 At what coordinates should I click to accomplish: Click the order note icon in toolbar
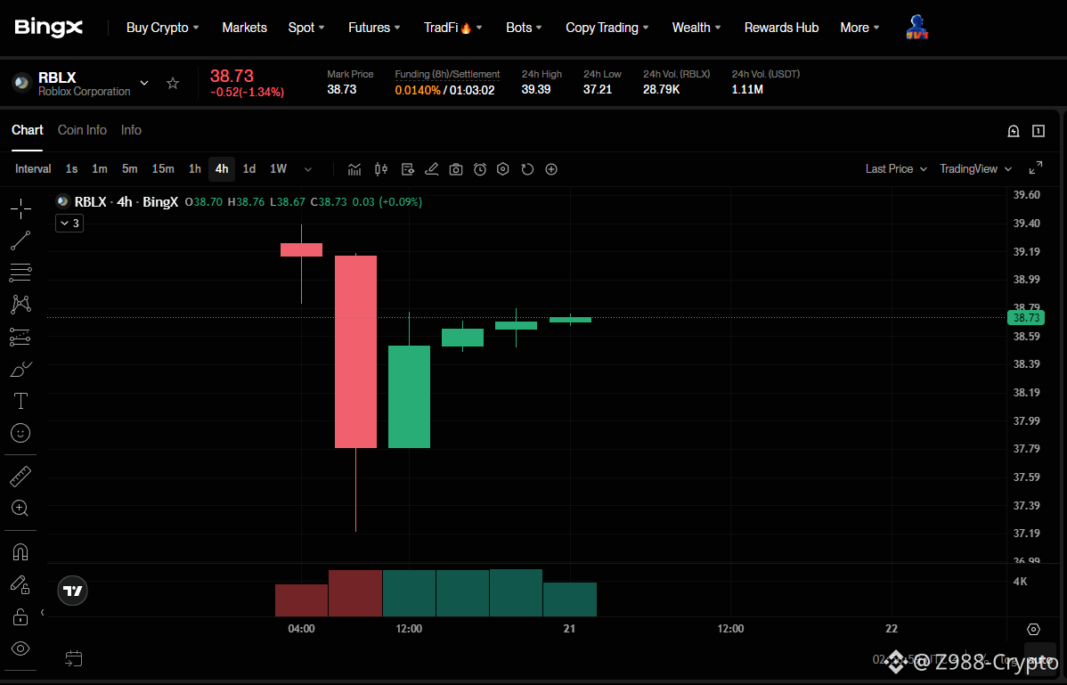(x=408, y=169)
